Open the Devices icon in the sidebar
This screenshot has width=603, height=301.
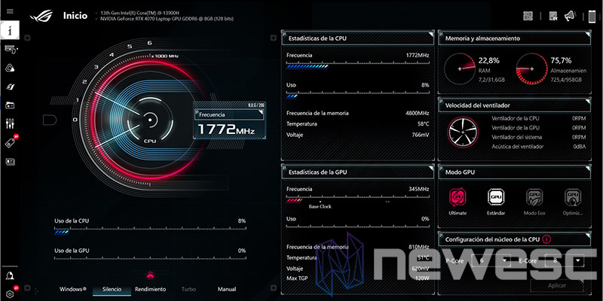tap(11, 50)
